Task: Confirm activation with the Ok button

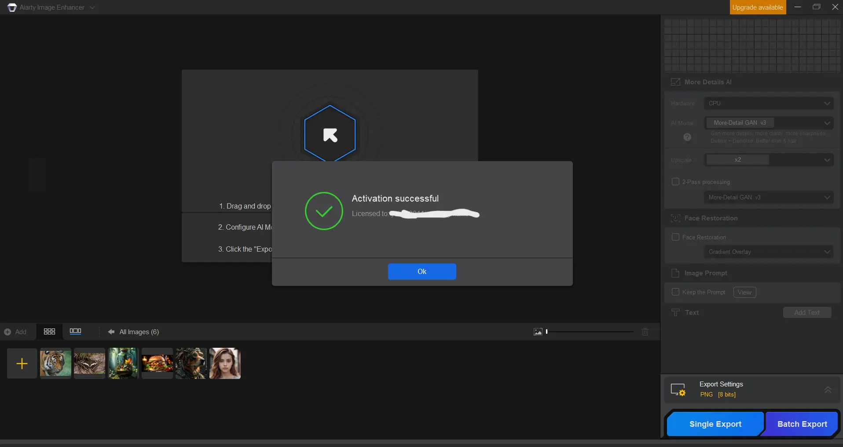Action: coord(422,271)
